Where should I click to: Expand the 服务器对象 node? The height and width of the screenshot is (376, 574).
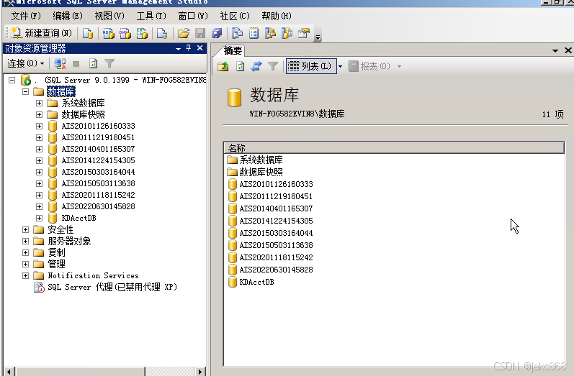tap(26, 241)
